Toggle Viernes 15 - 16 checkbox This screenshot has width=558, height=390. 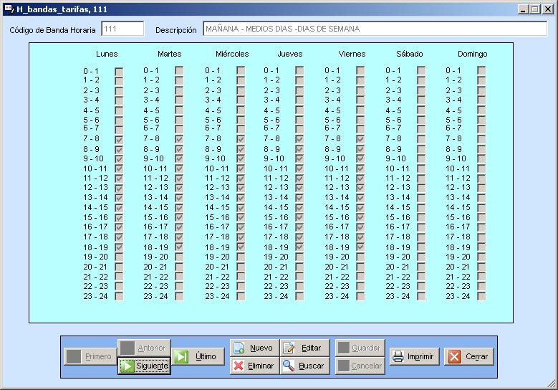(360, 217)
